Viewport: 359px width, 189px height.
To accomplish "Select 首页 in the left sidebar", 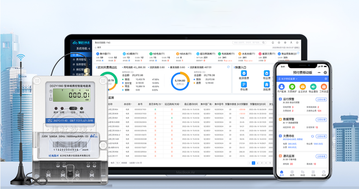I will click(79, 54).
